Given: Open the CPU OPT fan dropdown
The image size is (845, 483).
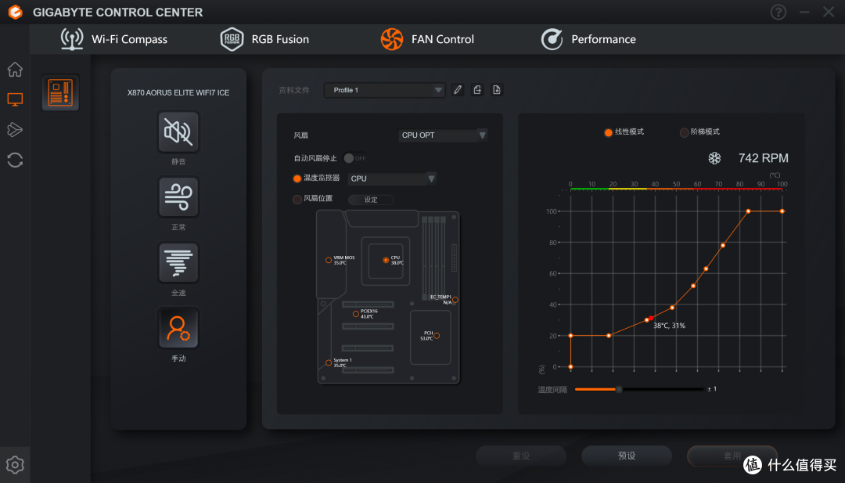Looking at the screenshot, I should click(443, 135).
